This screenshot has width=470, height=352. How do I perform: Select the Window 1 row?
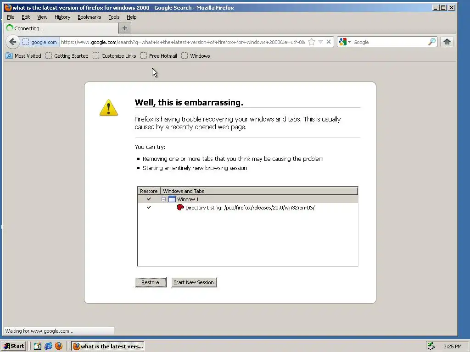pyautogui.click(x=247, y=199)
